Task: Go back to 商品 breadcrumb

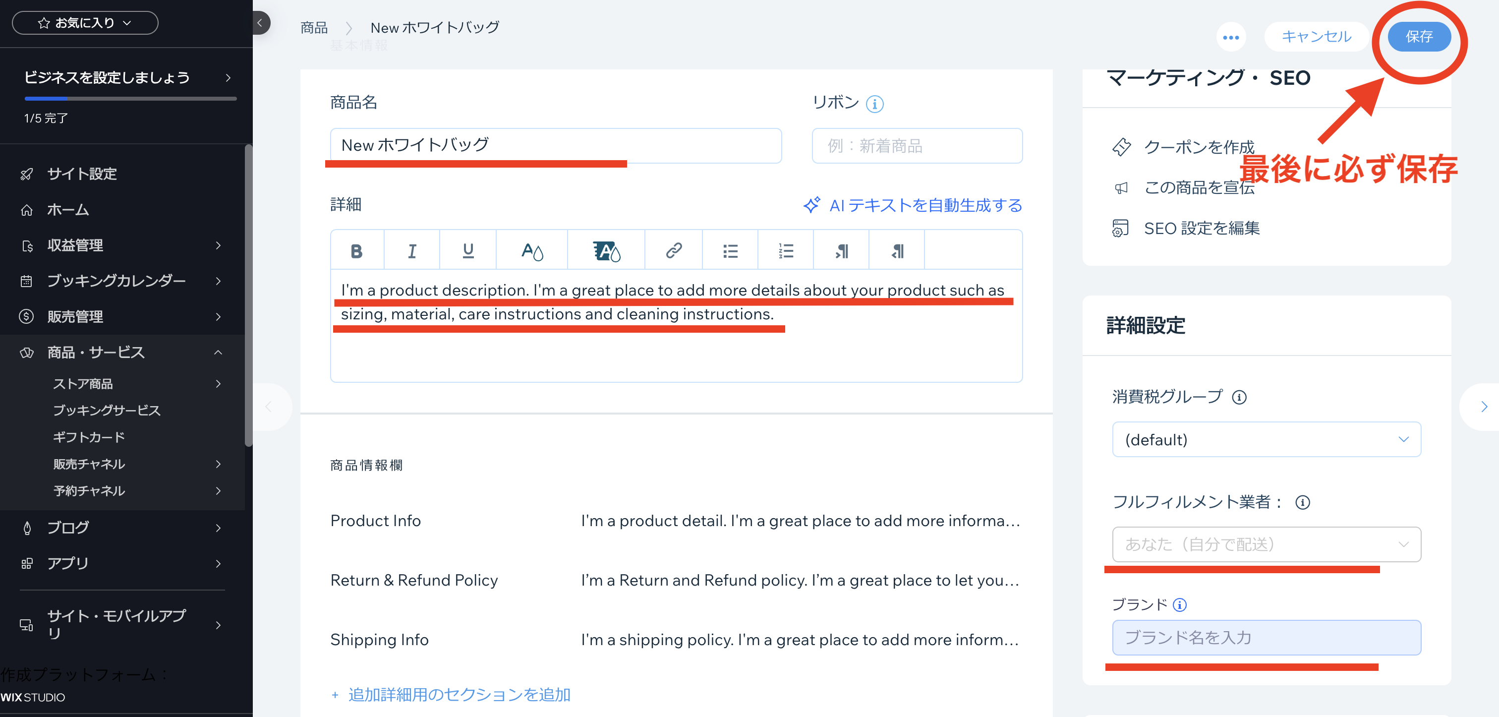Action: pos(314,28)
